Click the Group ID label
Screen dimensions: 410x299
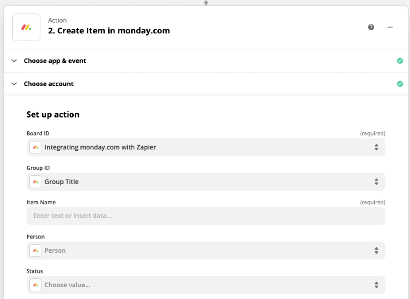(x=38, y=168)
